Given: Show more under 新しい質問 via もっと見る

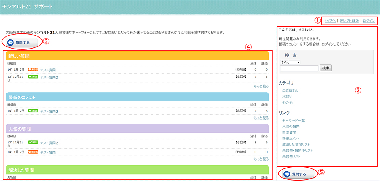Looking at the screenshot, I should pyautogui.click(x=261, y=87).
